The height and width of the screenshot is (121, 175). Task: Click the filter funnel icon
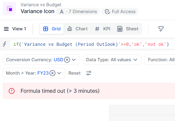click(x=161, y=29)
